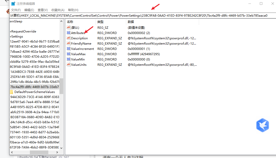Select the Description value name
276x158 pixels.
pyautogui.click(x=79, y=38)
